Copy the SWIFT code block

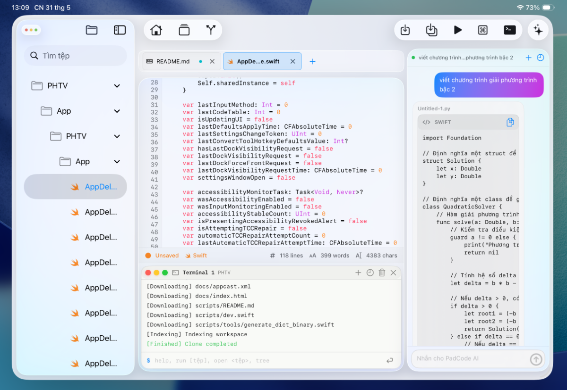coord(510,122)
